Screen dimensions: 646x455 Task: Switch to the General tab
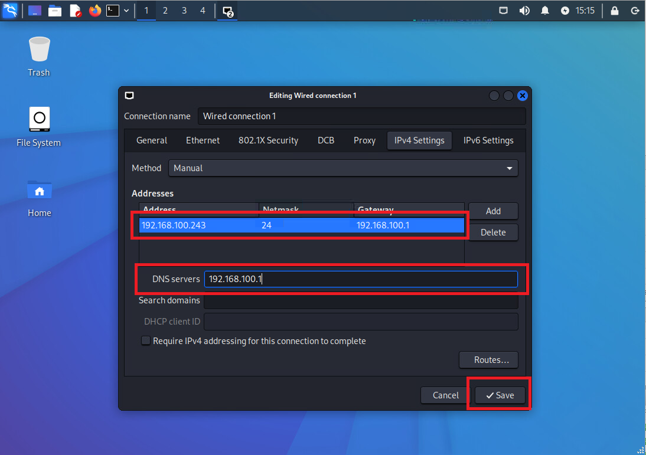pos(152,140)
